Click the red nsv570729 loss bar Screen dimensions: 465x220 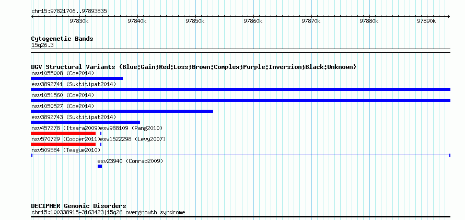[x=63, y=144]
